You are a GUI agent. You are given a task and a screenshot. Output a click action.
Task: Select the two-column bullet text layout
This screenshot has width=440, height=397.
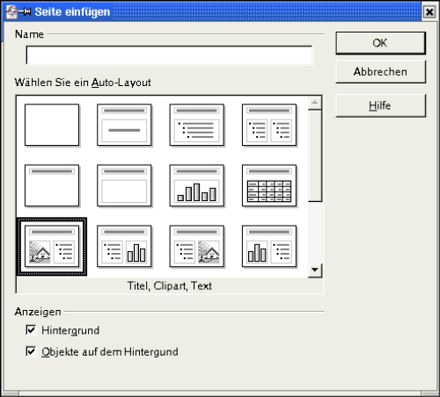[x=269, y=125]
